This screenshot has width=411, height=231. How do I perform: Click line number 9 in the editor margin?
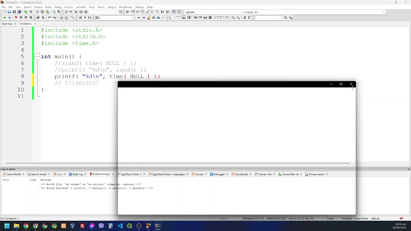tap(22, 83)
